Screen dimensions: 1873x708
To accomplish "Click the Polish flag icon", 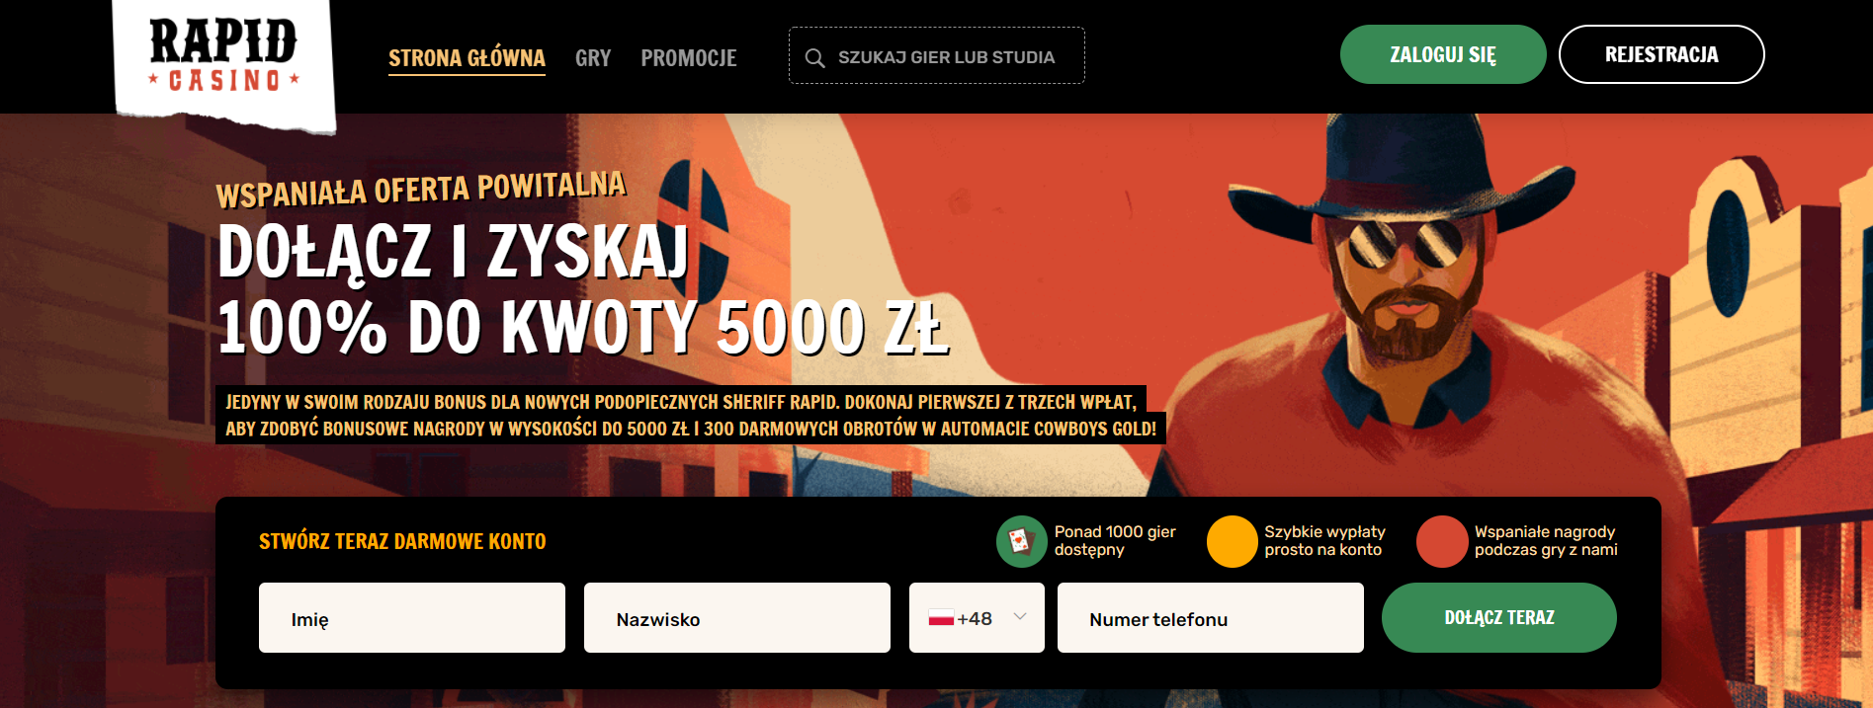I will [x=941, y=619].
